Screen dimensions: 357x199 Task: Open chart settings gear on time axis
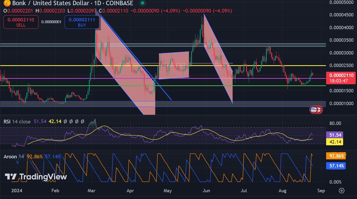tap(342, 190)
